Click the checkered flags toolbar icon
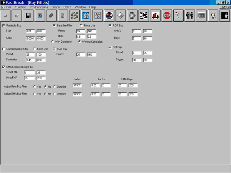The width and height of the screenshot is (231, 173). point(144,16)
